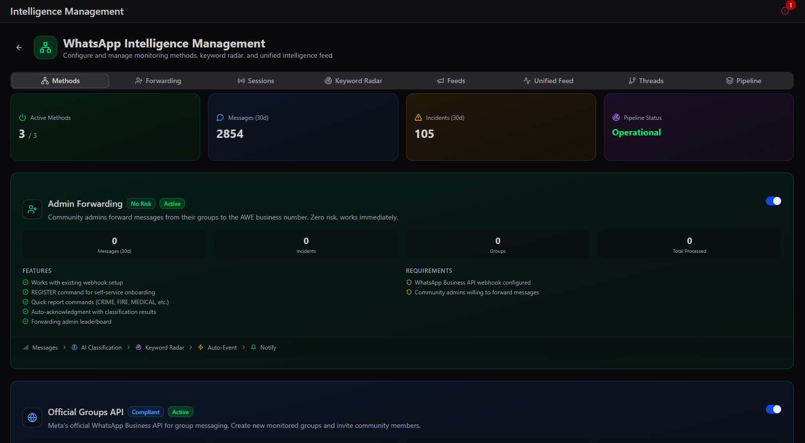
Task: Click the Intelligence Management top bar title
Action: click(67, 11)
